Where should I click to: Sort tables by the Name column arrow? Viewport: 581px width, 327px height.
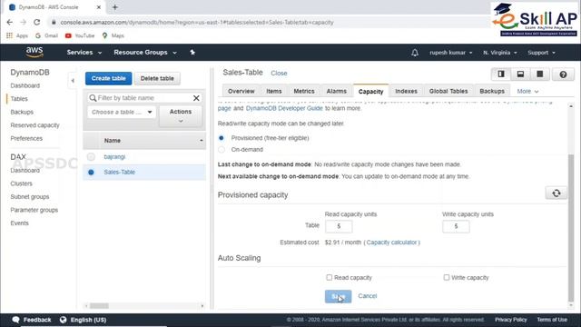pos(202,141)
